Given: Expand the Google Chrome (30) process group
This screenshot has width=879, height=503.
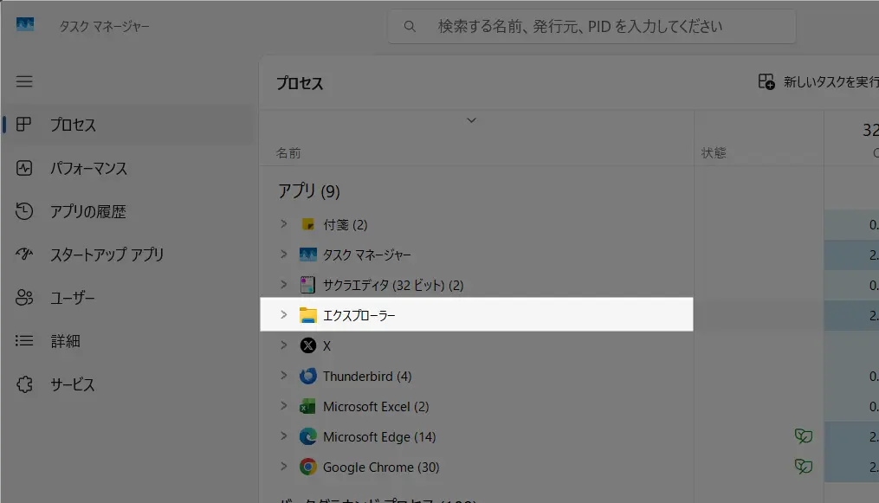Looking at the screenshot, I should pos(283,467).
